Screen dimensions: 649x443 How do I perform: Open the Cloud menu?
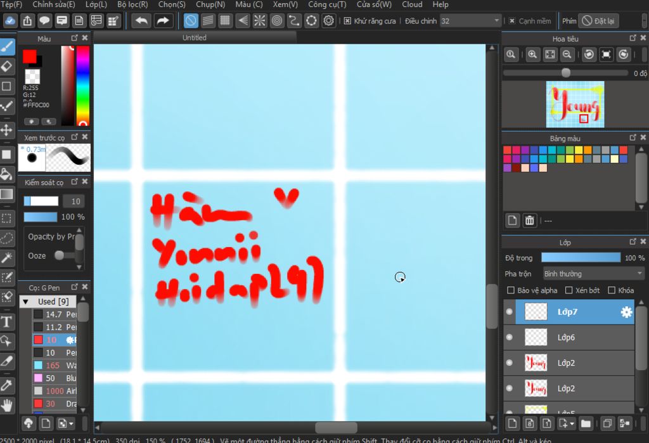coord(412,4)
